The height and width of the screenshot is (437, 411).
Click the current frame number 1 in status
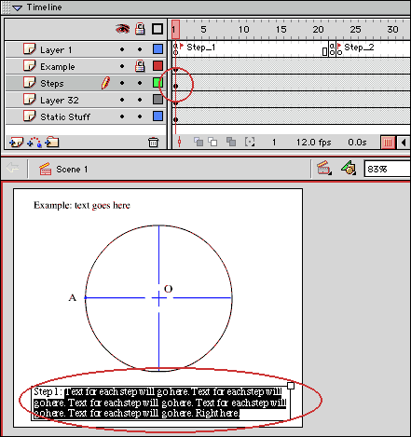tap(274, 143)
